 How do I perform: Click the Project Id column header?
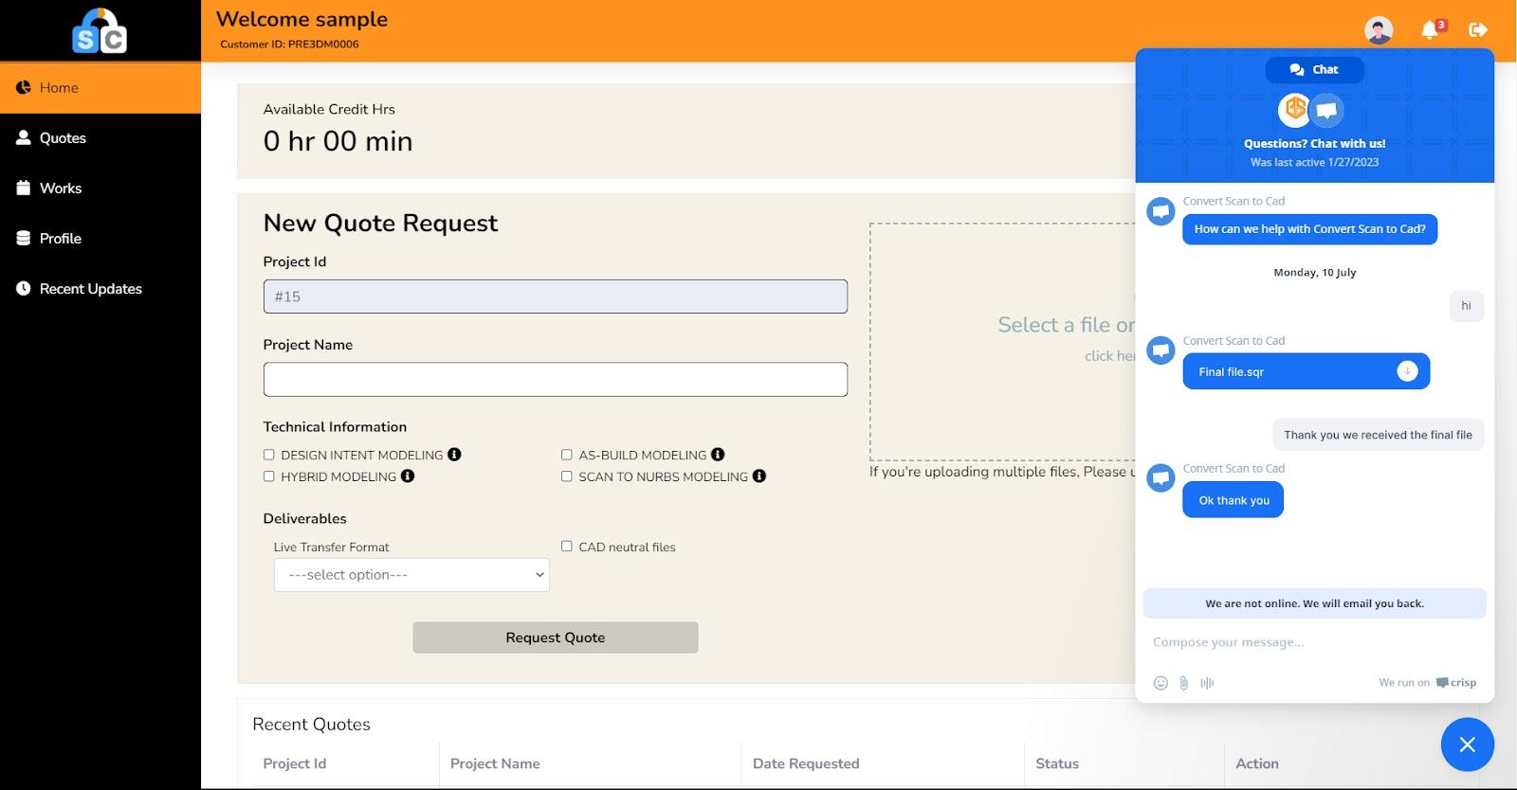(x=295, y=763)
